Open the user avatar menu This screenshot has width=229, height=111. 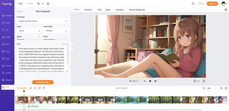tap(224, 4)
